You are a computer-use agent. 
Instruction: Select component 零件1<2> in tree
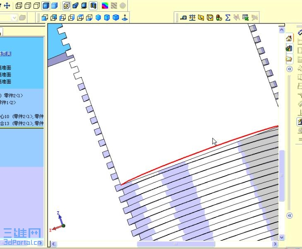pyautogui.click(x=8, y=102)
